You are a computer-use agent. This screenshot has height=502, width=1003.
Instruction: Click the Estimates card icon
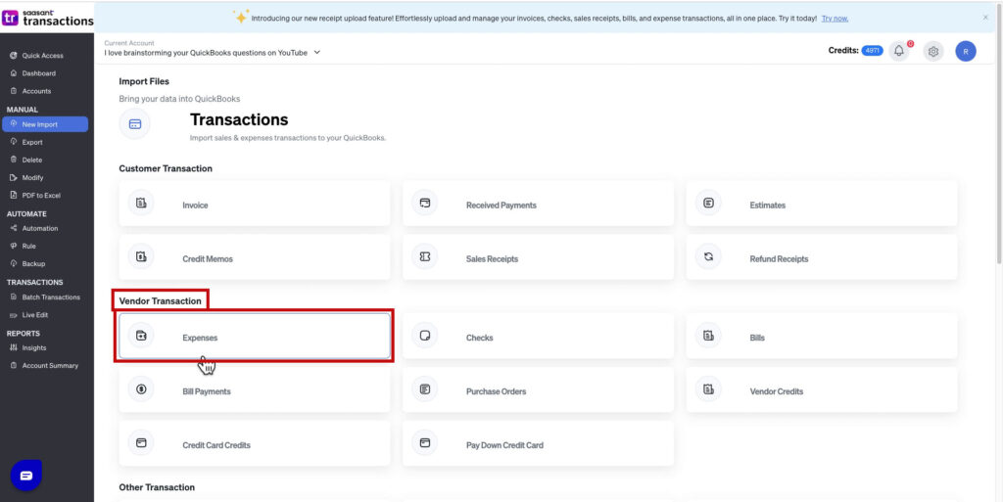pyautogui.click(x=708, y=204)
